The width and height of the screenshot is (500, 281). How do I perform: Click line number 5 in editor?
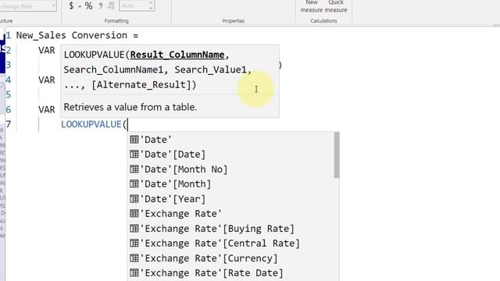9,94
